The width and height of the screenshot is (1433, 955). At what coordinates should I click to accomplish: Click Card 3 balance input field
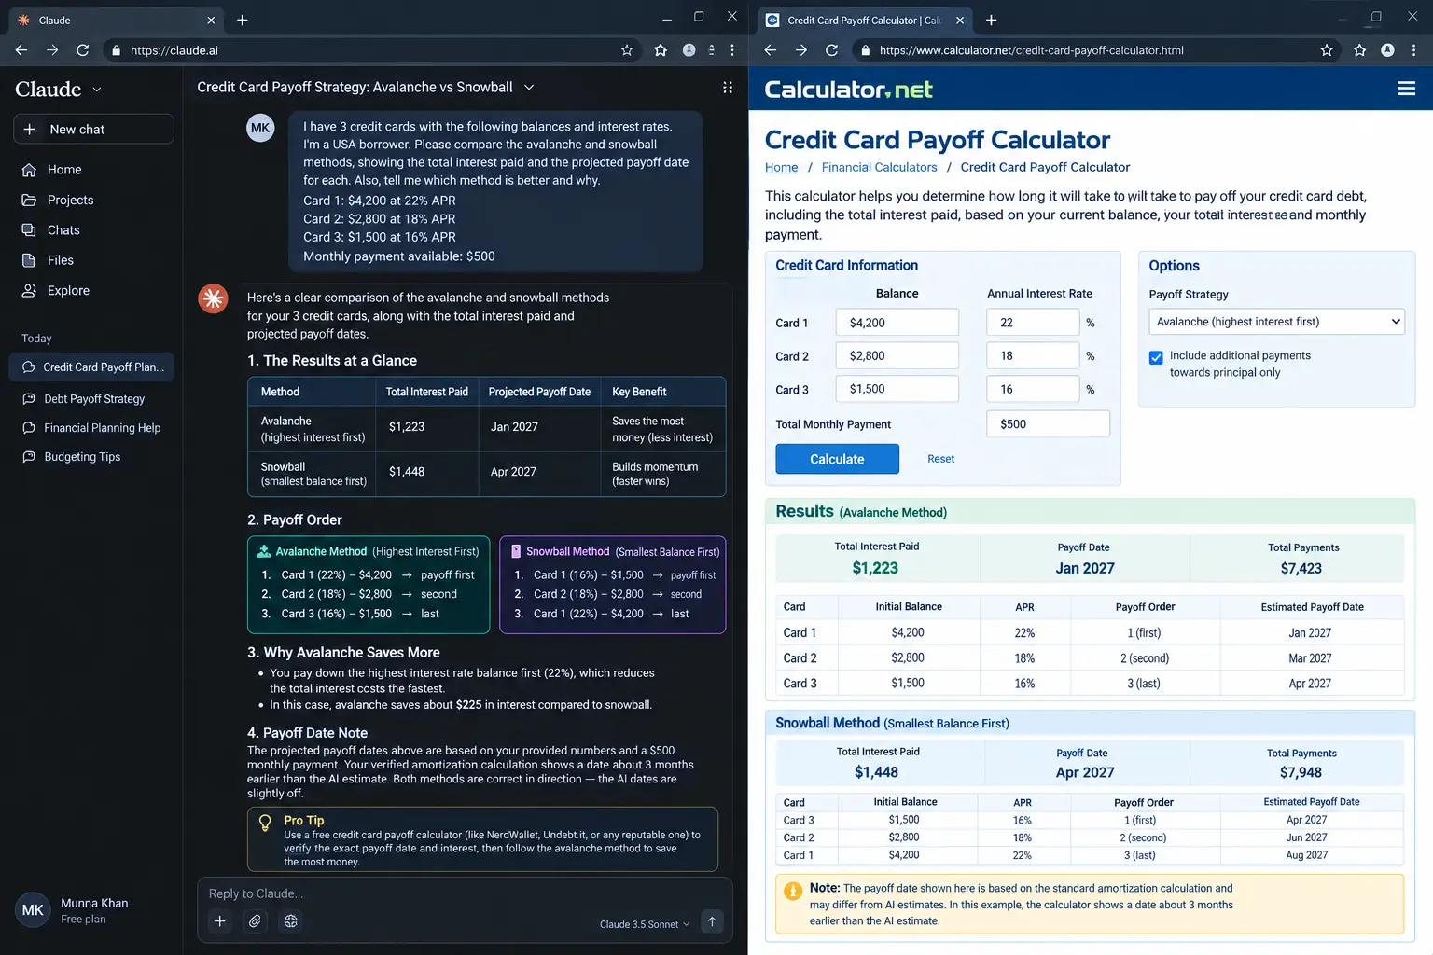tap(897, 389)
